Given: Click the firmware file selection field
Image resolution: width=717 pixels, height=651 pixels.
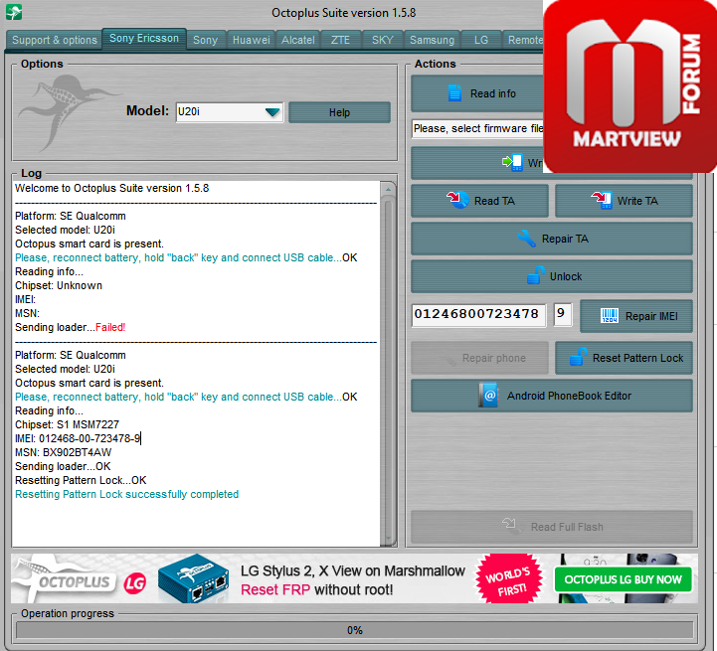Looking at the screenshot, I should pyautogui.click(x=478, y=129).
